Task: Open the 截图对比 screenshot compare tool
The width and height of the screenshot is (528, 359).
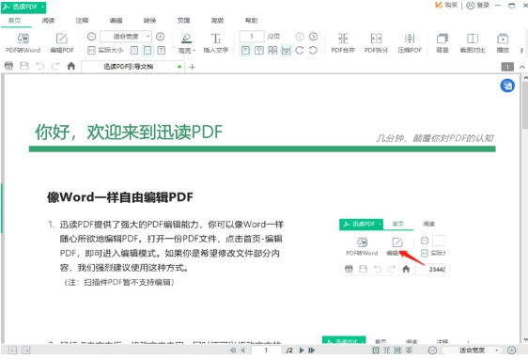Action: point(473,43)
